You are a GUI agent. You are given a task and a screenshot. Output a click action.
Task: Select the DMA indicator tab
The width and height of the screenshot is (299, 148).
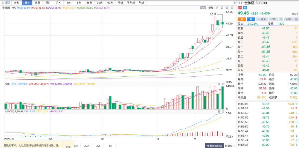[x=86, y=146]
